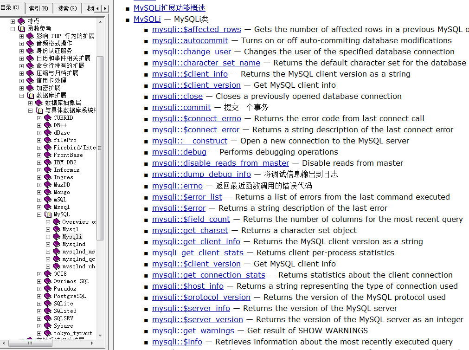Image resolution: width=469 pixels, height=350 pixels.
Task: Expand the 音频格式操作 node
Action: [x=21, y=44]
